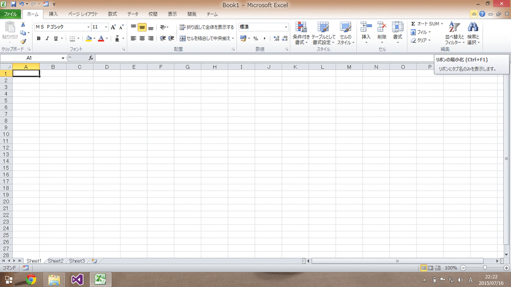Click the Save icon in quick access toolbar
This screenshot has height=287, width=511.
pos(13,4)
